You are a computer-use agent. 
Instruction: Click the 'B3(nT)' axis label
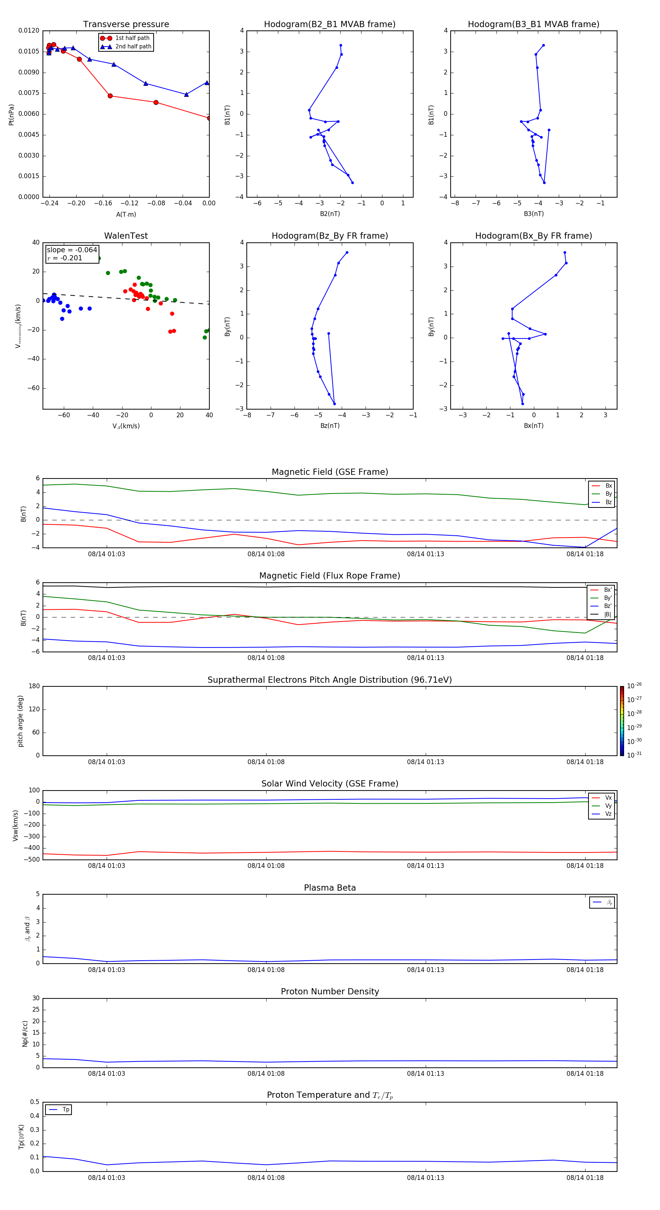[x=533, y=214]
